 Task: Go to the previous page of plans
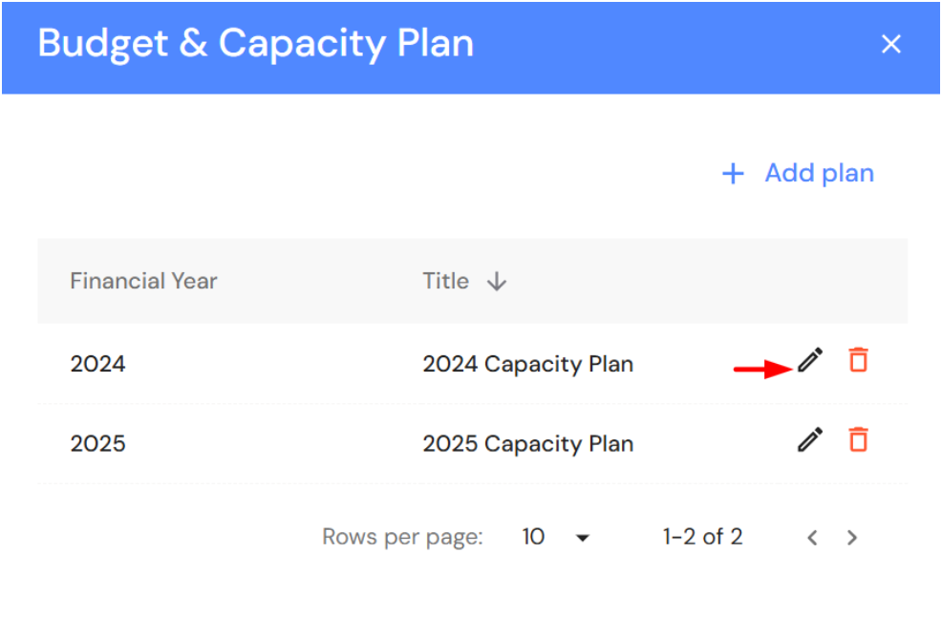click(812, 538)
